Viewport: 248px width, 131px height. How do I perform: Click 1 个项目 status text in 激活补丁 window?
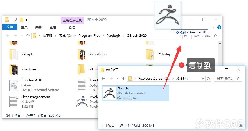108,125
